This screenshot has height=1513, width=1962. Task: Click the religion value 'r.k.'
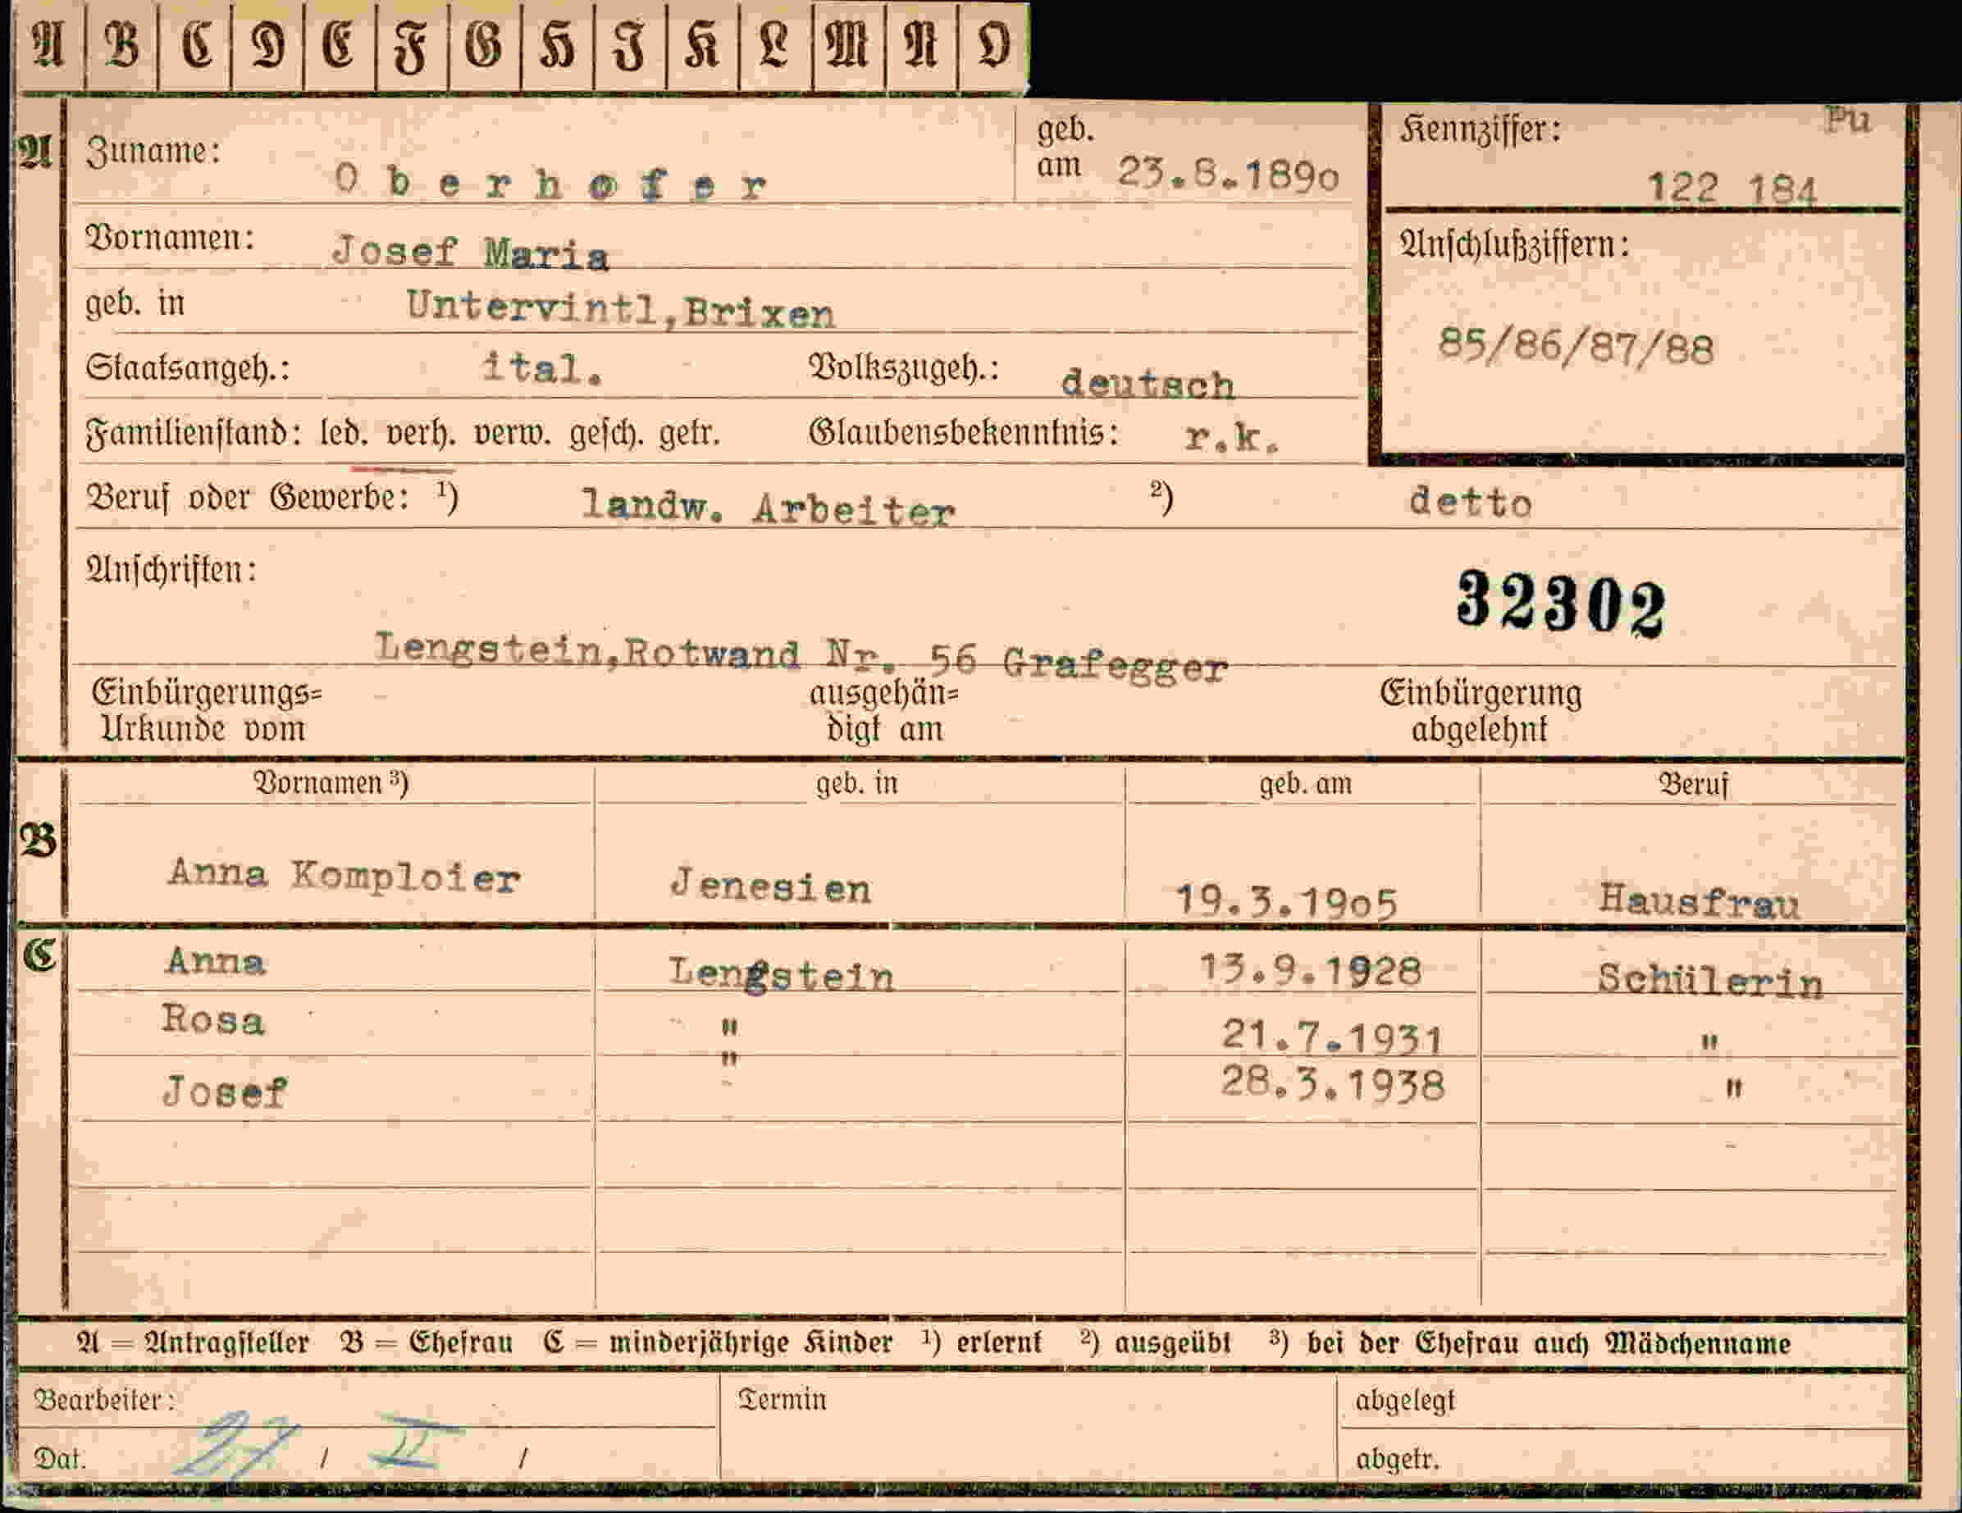coord(1232,437)
